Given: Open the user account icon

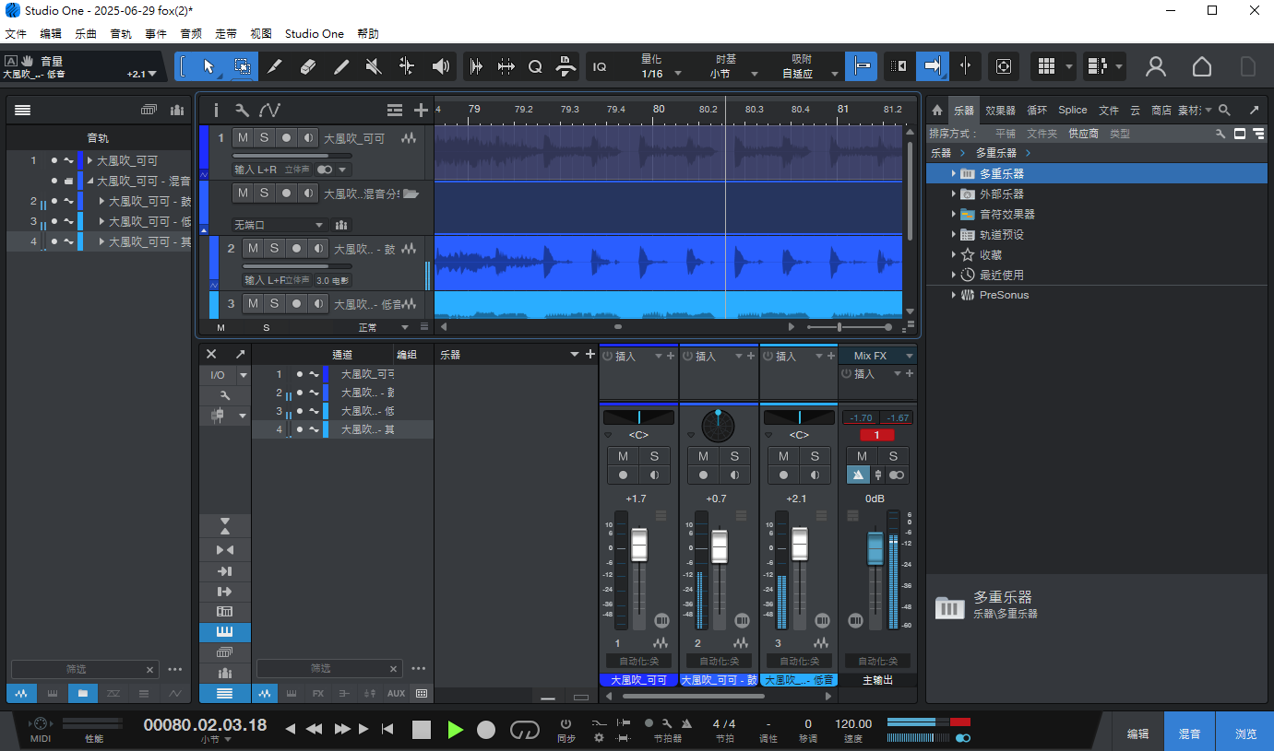Looking at the screenshot, I should 1155,66.
